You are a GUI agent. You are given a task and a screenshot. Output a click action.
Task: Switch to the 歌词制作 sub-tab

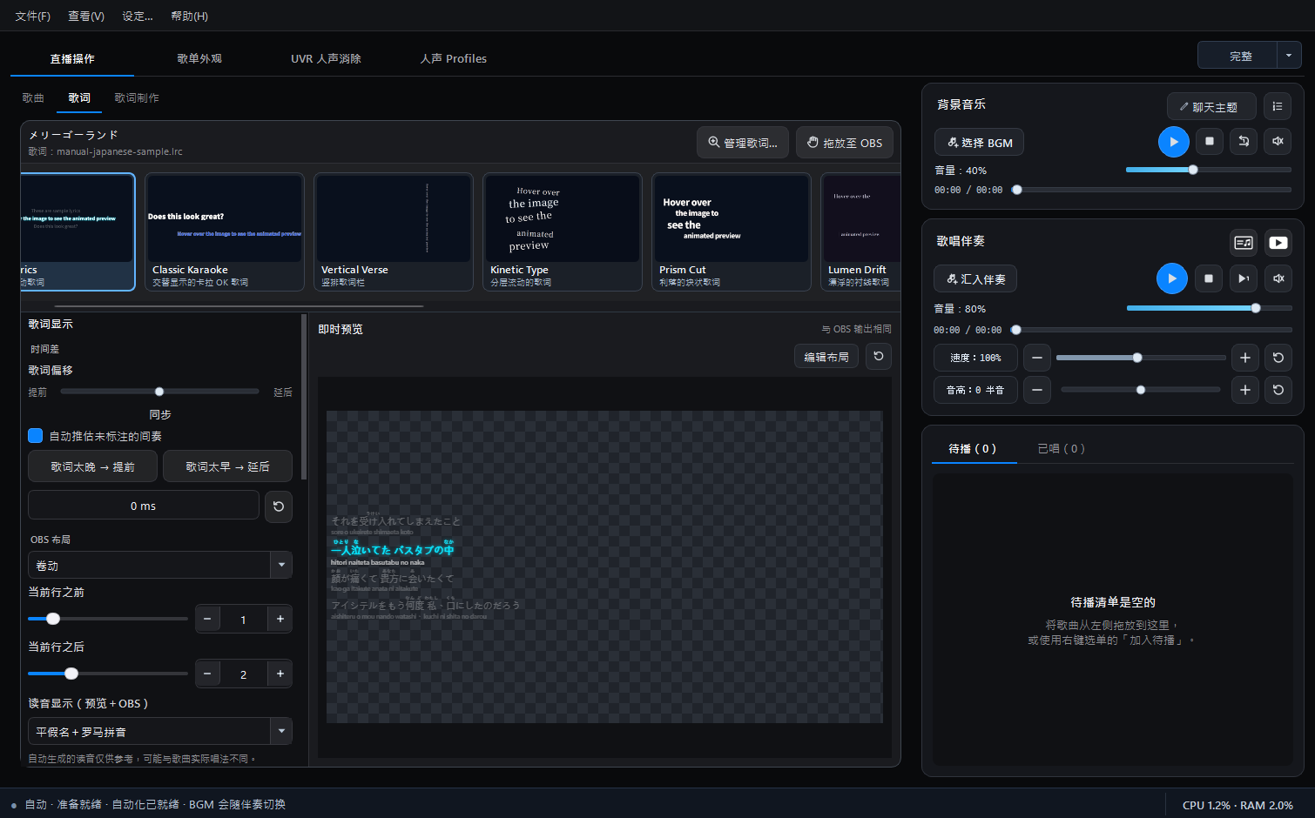(137, 98)
